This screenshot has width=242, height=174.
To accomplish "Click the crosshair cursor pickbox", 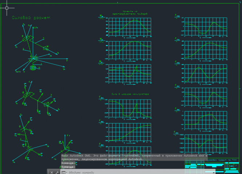I will point(7,7).
